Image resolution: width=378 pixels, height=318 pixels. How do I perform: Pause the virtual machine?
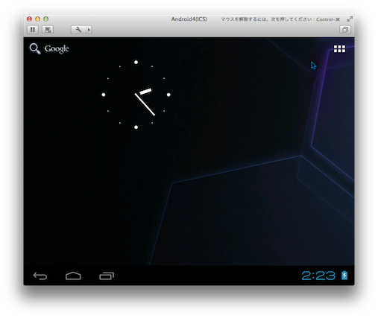(33, 30)
